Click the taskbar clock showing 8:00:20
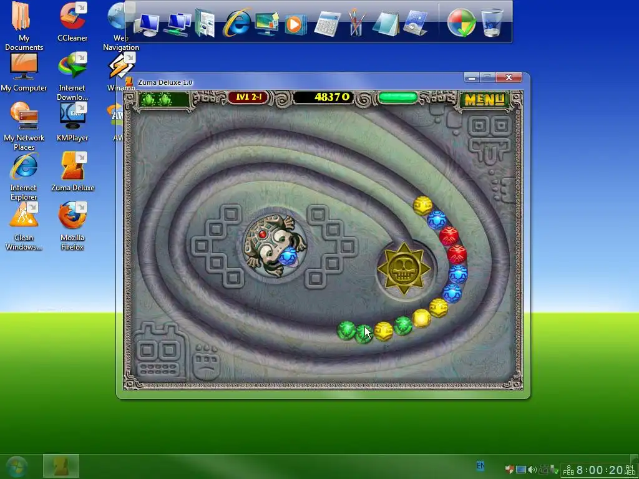 (x=600, y=470)
